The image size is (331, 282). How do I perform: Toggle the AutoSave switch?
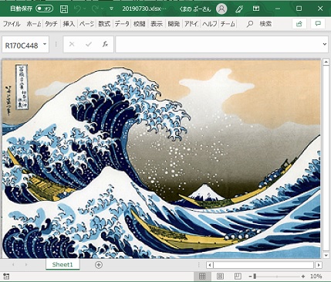[x=45, y=8]
